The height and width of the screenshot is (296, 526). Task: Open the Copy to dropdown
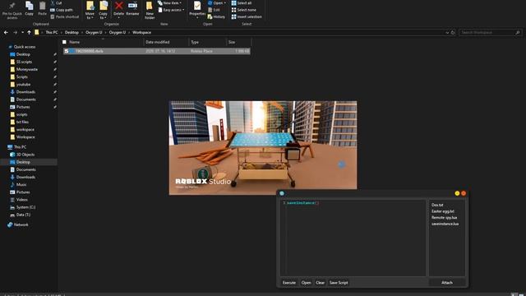pyautogui.click(x=103, y=16)
